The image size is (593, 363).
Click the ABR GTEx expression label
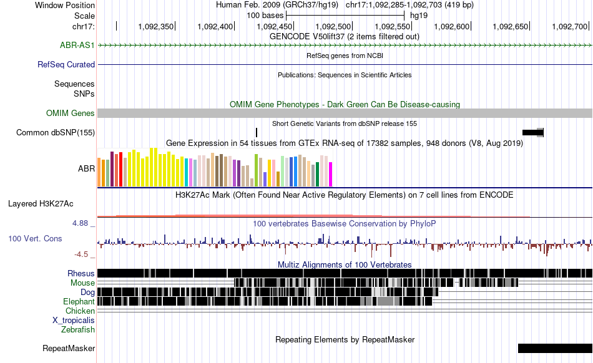86,168
